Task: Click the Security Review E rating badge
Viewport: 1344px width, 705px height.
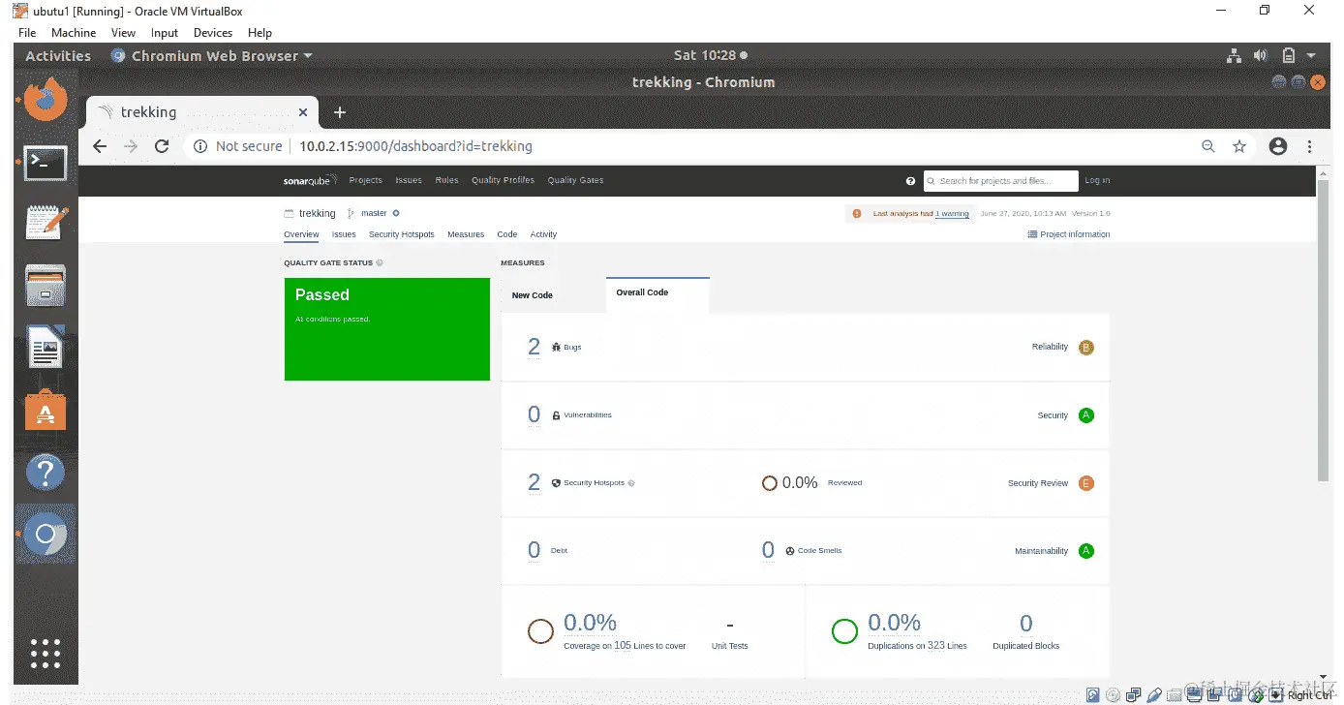Action: click(1085, 482)
